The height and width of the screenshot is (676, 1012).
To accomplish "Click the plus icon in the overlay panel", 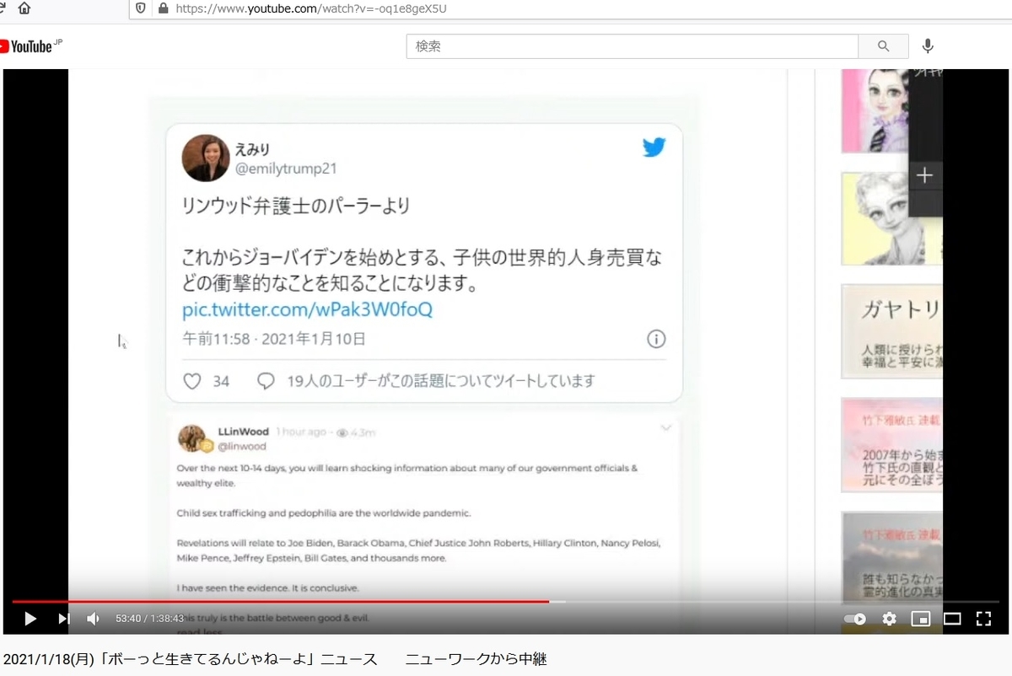I will click(925, 175).
